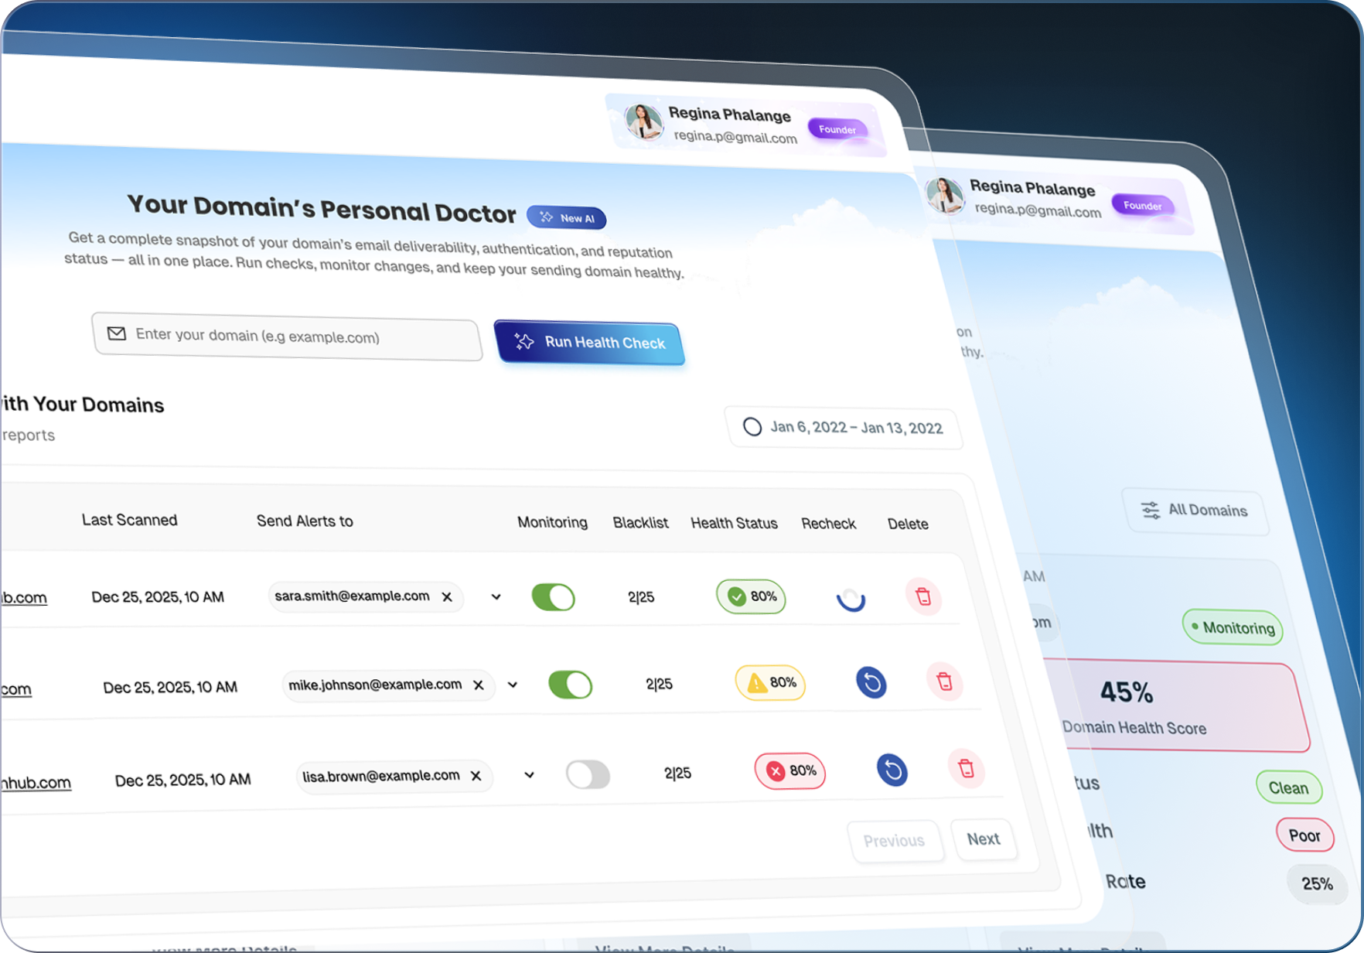Screen dimensions: 1364x953
Task: Expand alert recipients dropdown for lisa.brown
Action: (530, 774)
